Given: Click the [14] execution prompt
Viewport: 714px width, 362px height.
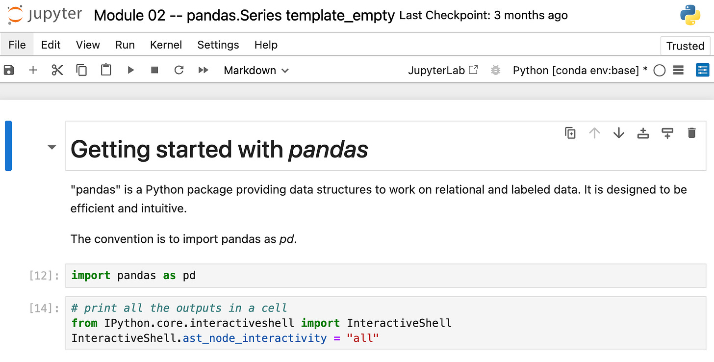Looking at the screenshot, I should coord(44,308).
